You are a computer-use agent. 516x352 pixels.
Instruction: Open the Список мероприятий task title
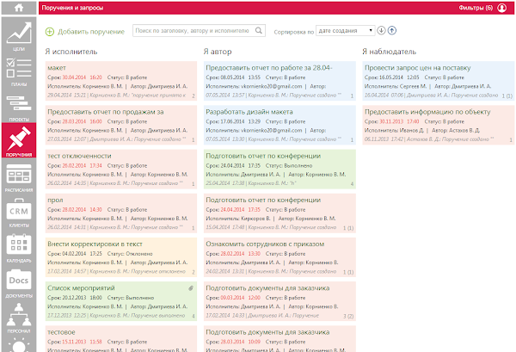point(81,288)
